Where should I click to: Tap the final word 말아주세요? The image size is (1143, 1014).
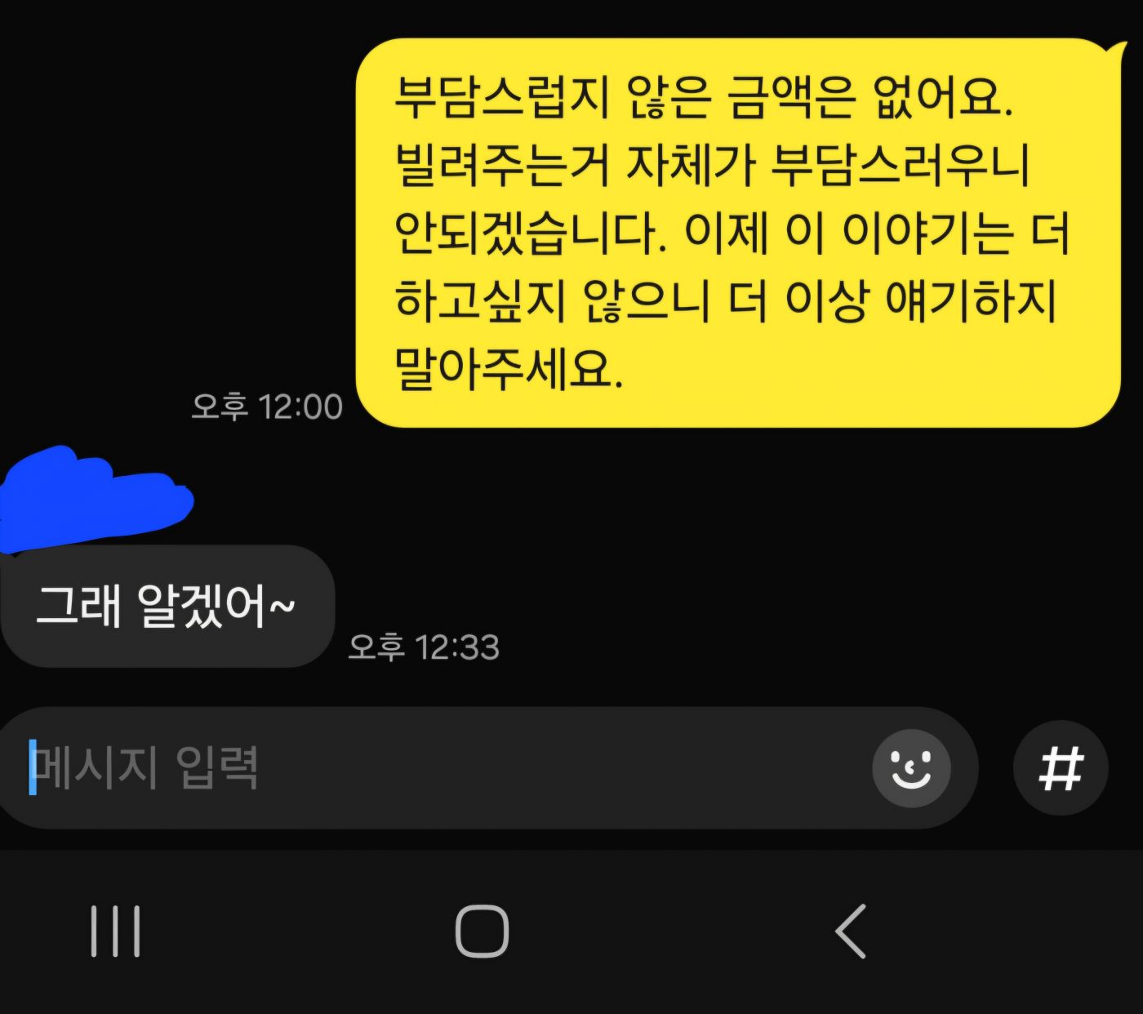(x=509, y=369)
